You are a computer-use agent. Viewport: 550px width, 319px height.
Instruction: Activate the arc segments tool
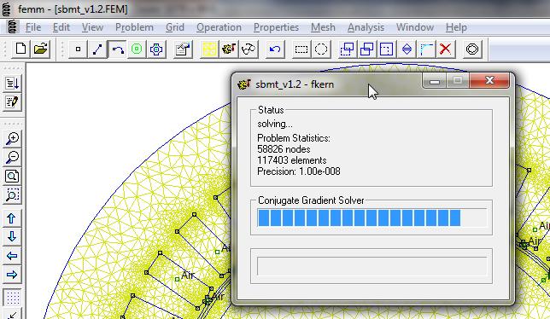point(117,49)
